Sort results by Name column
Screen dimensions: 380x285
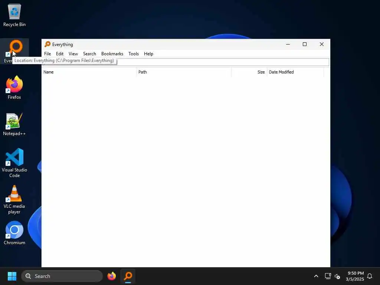click(89, 72)
